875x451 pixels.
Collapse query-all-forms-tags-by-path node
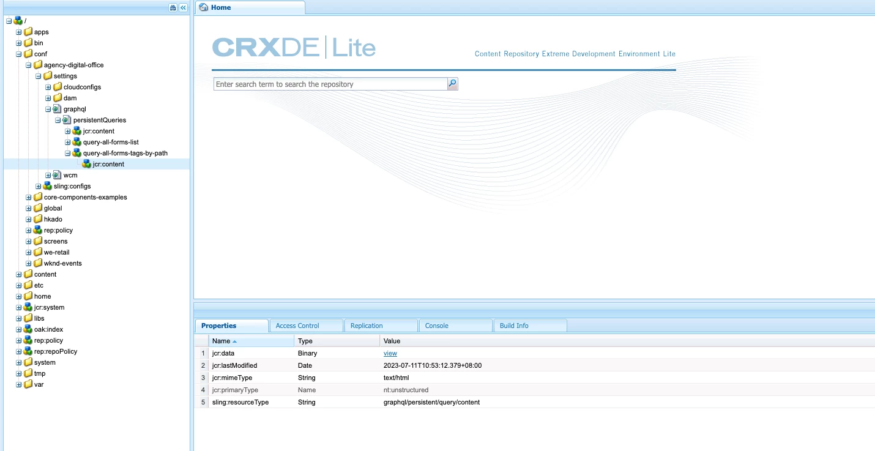tap(68, 154)
